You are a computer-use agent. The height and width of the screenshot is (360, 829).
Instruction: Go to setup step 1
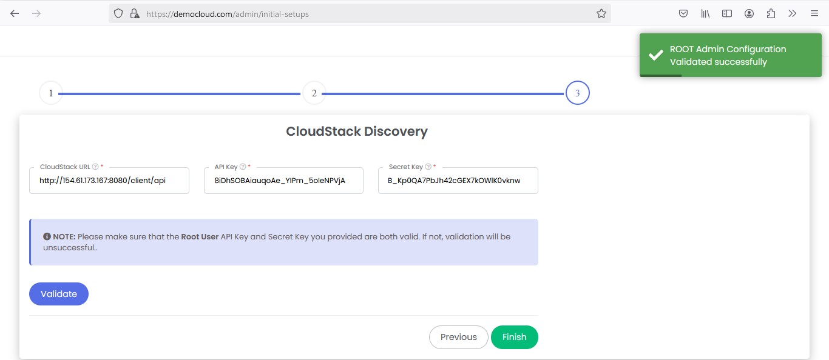coord(51,93)
